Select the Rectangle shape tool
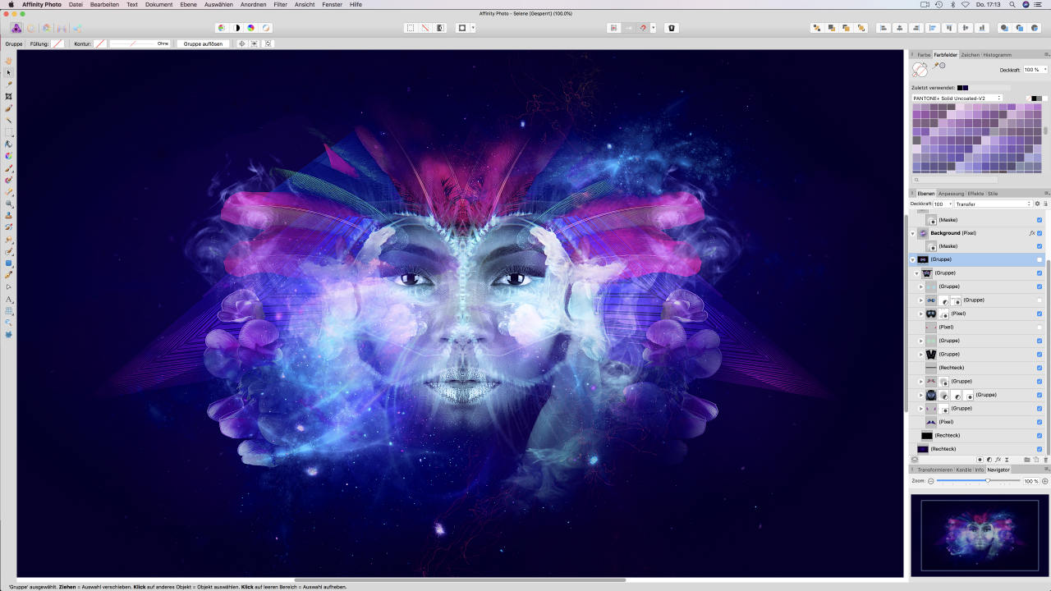Image resolution: width=1051 pixels, height=591 pixels. coord(9,263)
